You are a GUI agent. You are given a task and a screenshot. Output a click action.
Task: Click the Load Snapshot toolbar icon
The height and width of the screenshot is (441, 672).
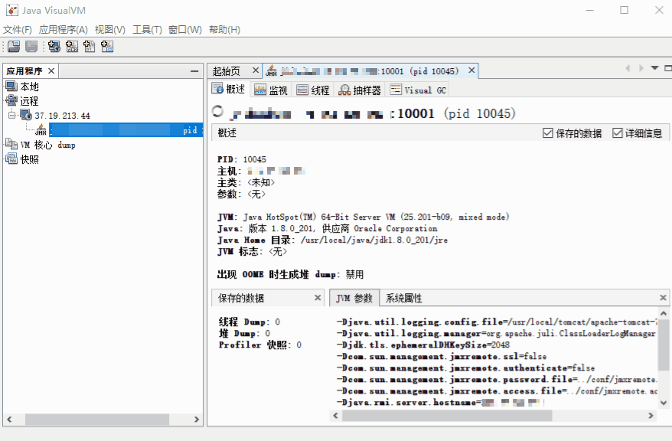[x=14, y=46]
